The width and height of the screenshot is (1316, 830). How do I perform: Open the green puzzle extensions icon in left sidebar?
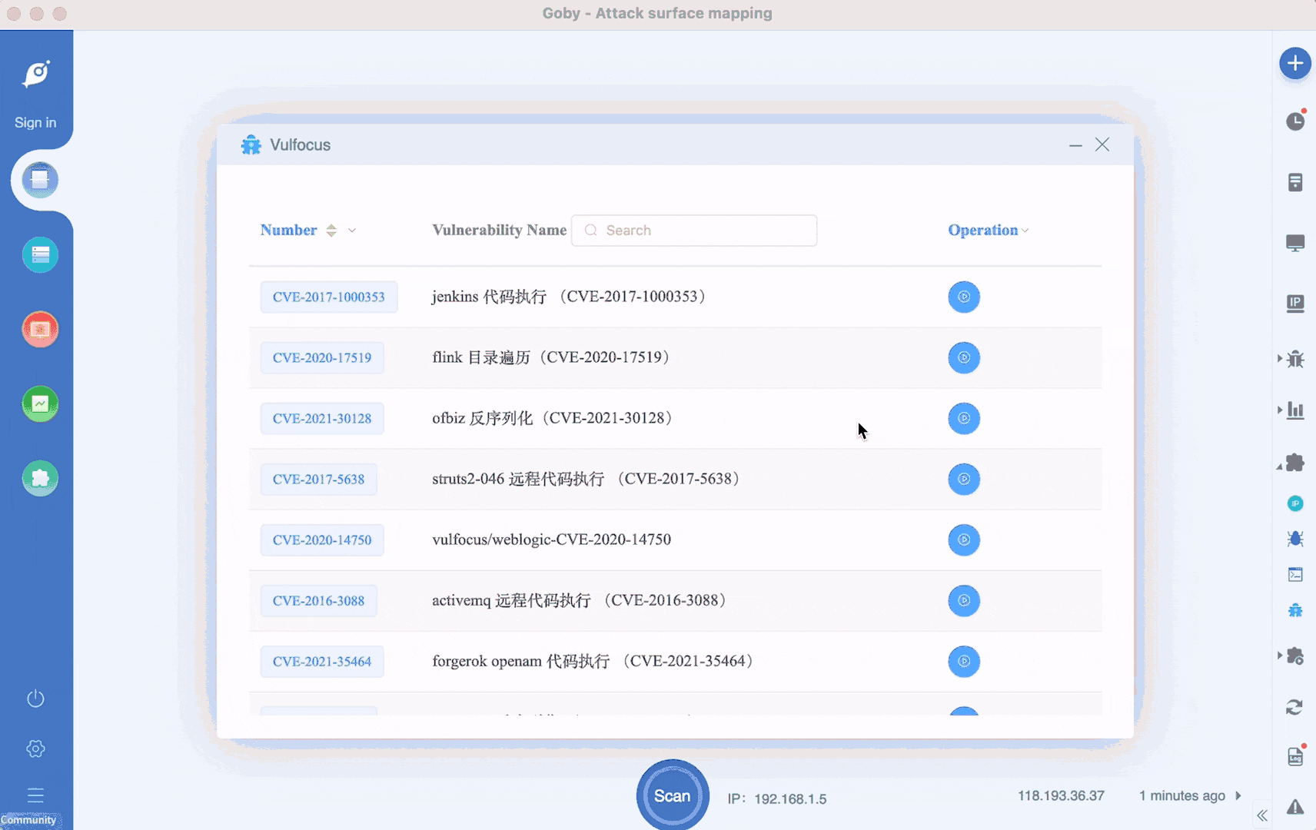(40, 478)
